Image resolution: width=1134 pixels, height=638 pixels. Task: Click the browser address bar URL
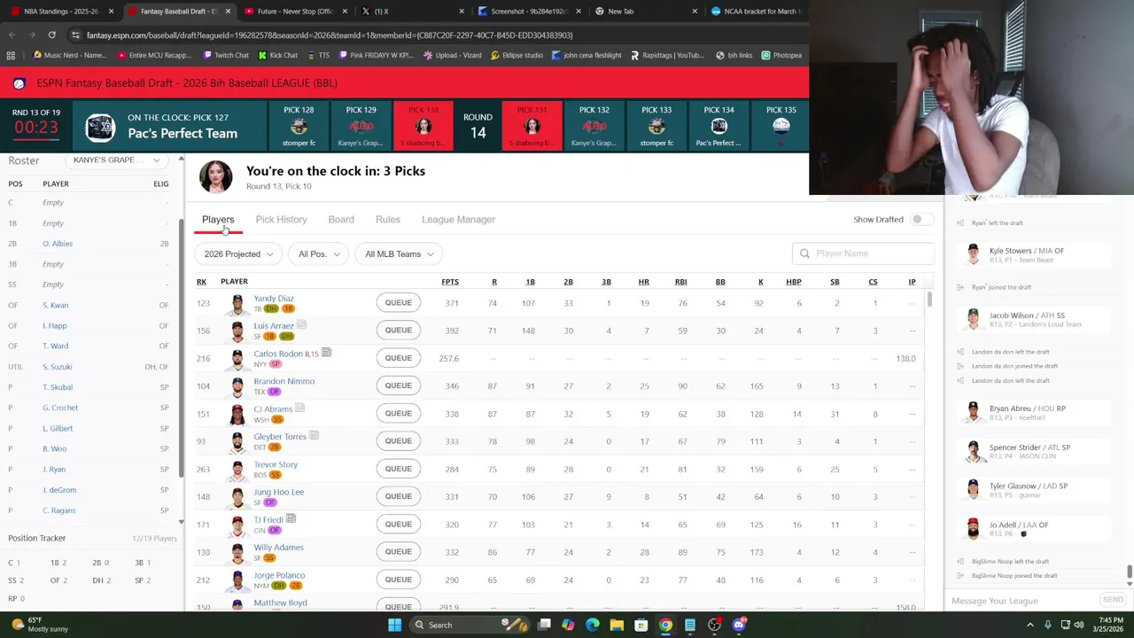[x=330, y=35]
